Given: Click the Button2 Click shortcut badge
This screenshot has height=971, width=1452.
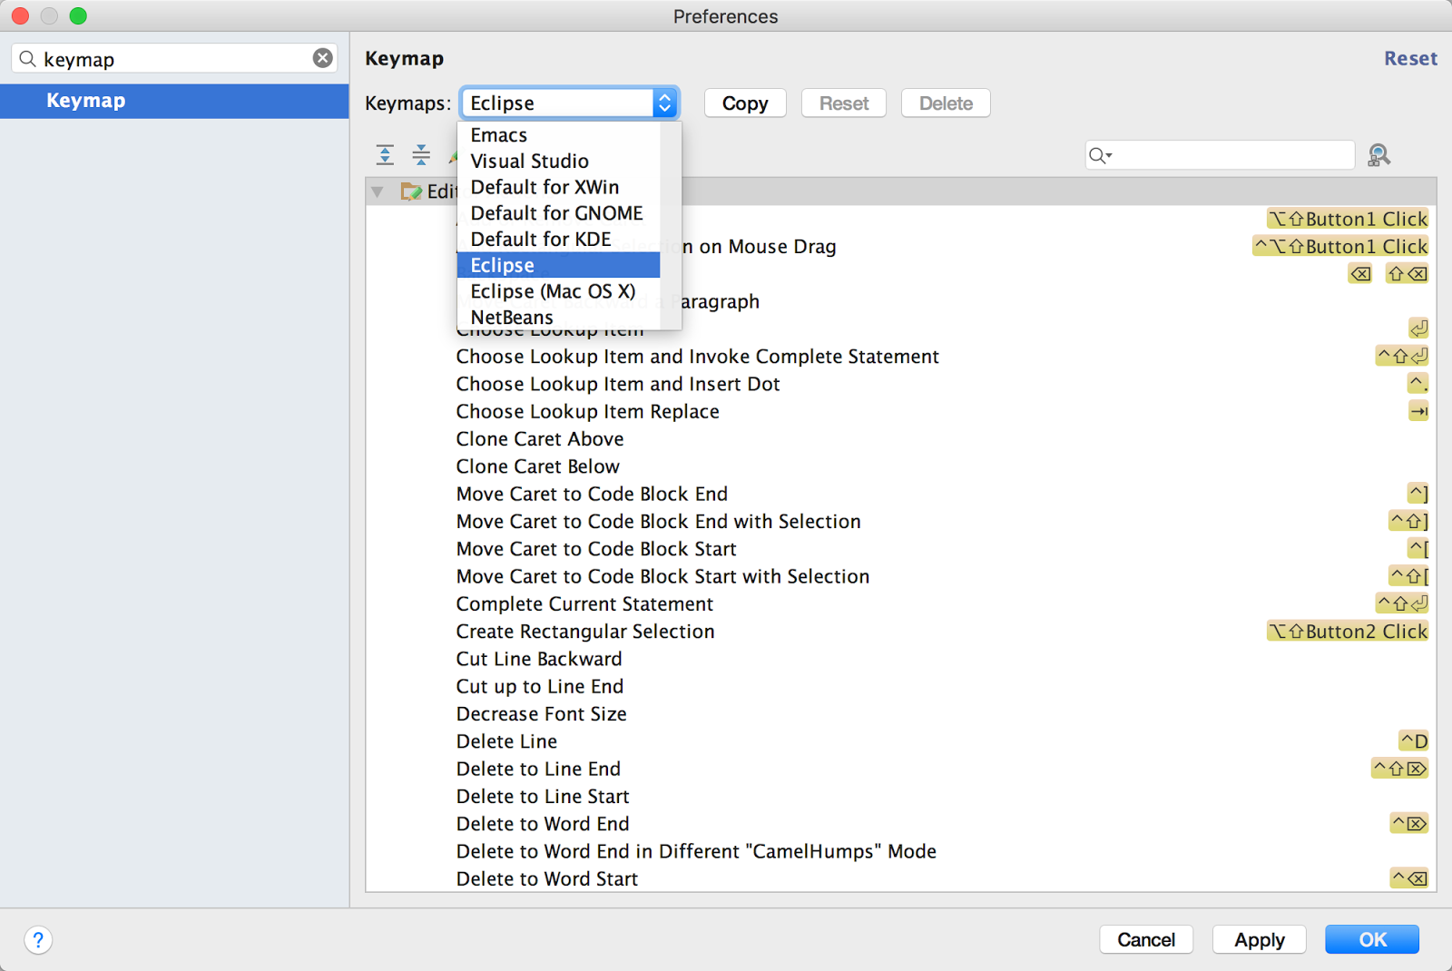Looking at the screenshot, I should (x=1348, y=632).
